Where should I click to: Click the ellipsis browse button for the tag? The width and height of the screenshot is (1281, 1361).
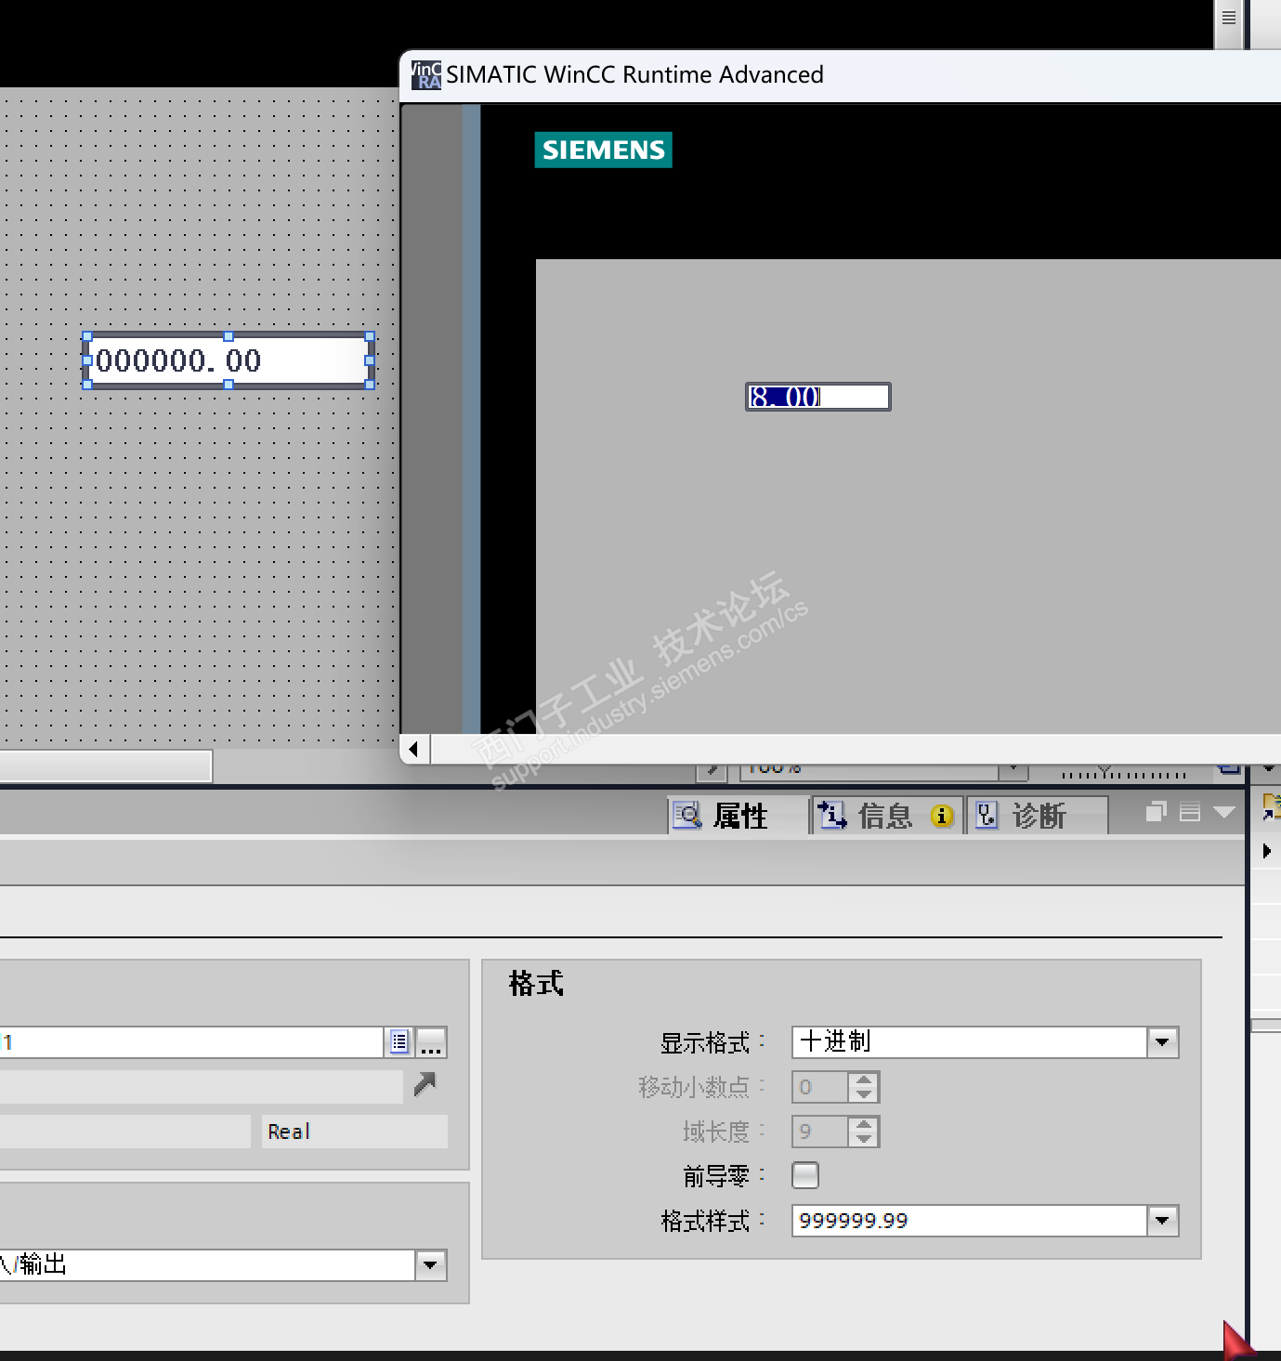pyautogui.click(x=431, y=1042)
